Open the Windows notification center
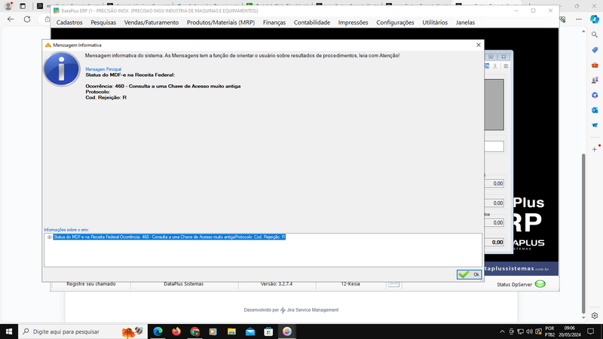603x339 pixels. [591, 331]
